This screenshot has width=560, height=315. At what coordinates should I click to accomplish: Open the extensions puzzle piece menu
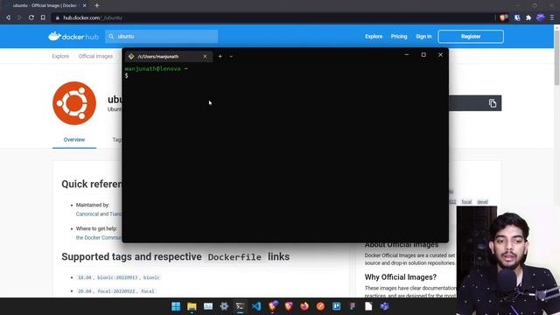[528, 17]
